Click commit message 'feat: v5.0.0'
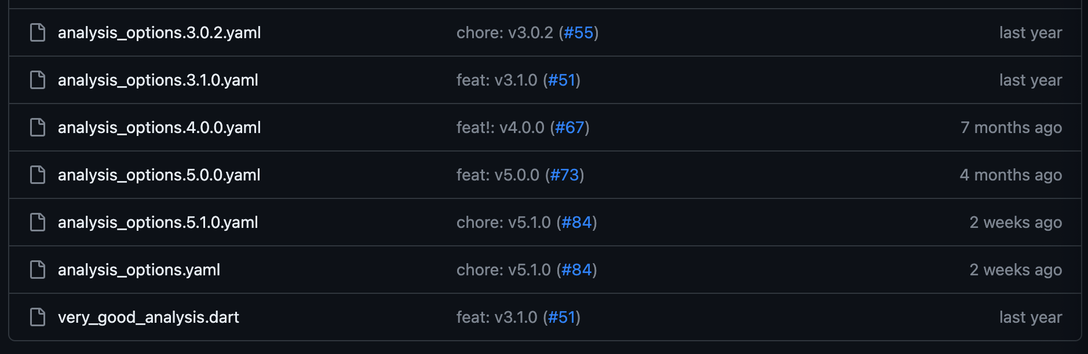 coord(498,175)
